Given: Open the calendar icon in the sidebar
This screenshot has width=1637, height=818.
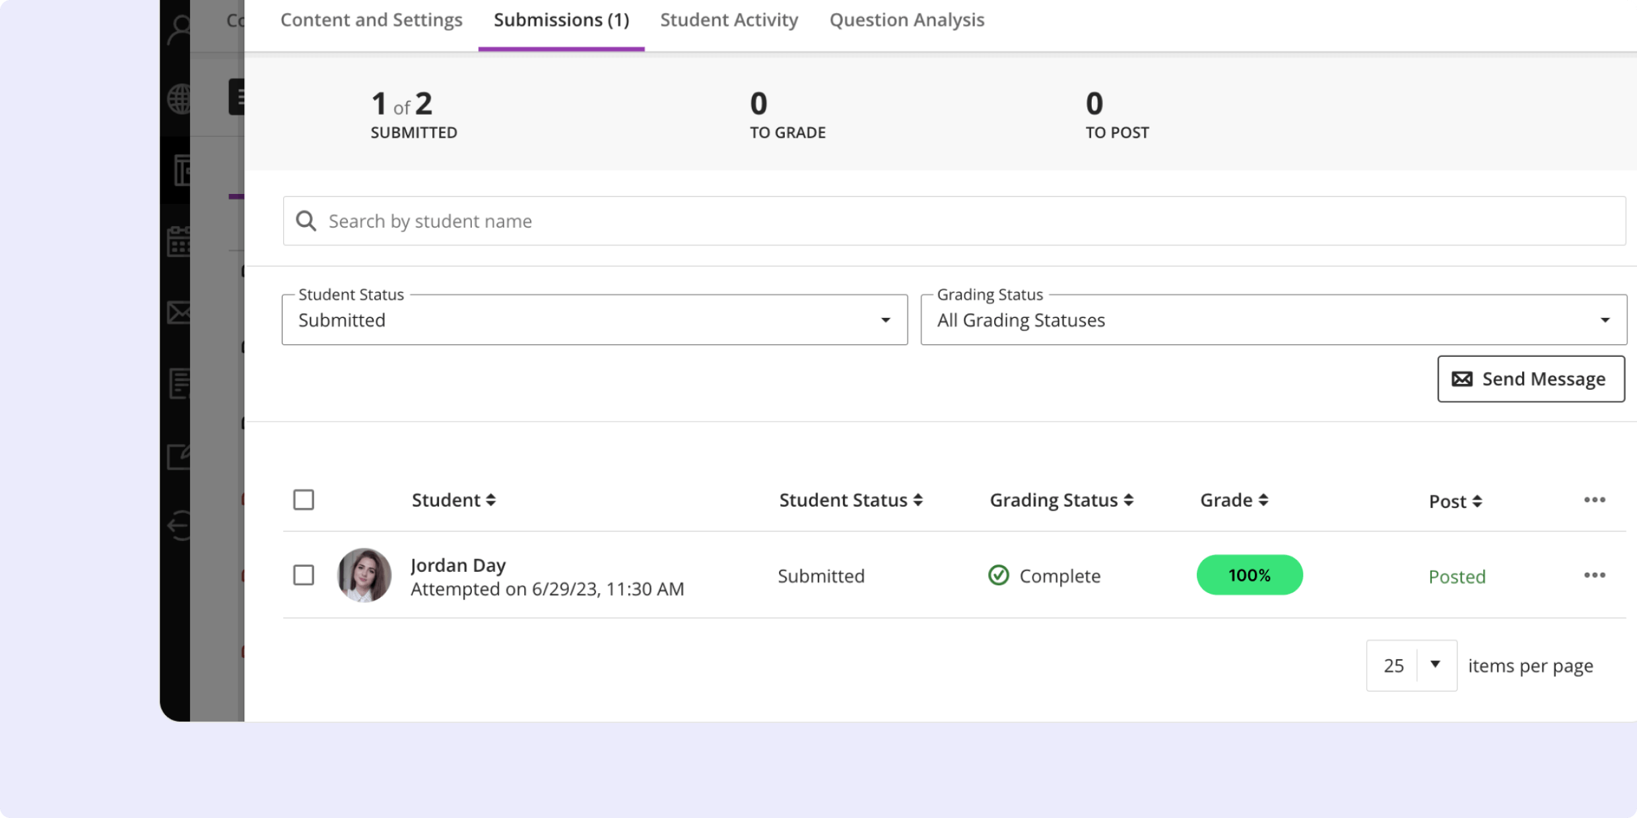Looking at the screenshot, I should (178, 242).
